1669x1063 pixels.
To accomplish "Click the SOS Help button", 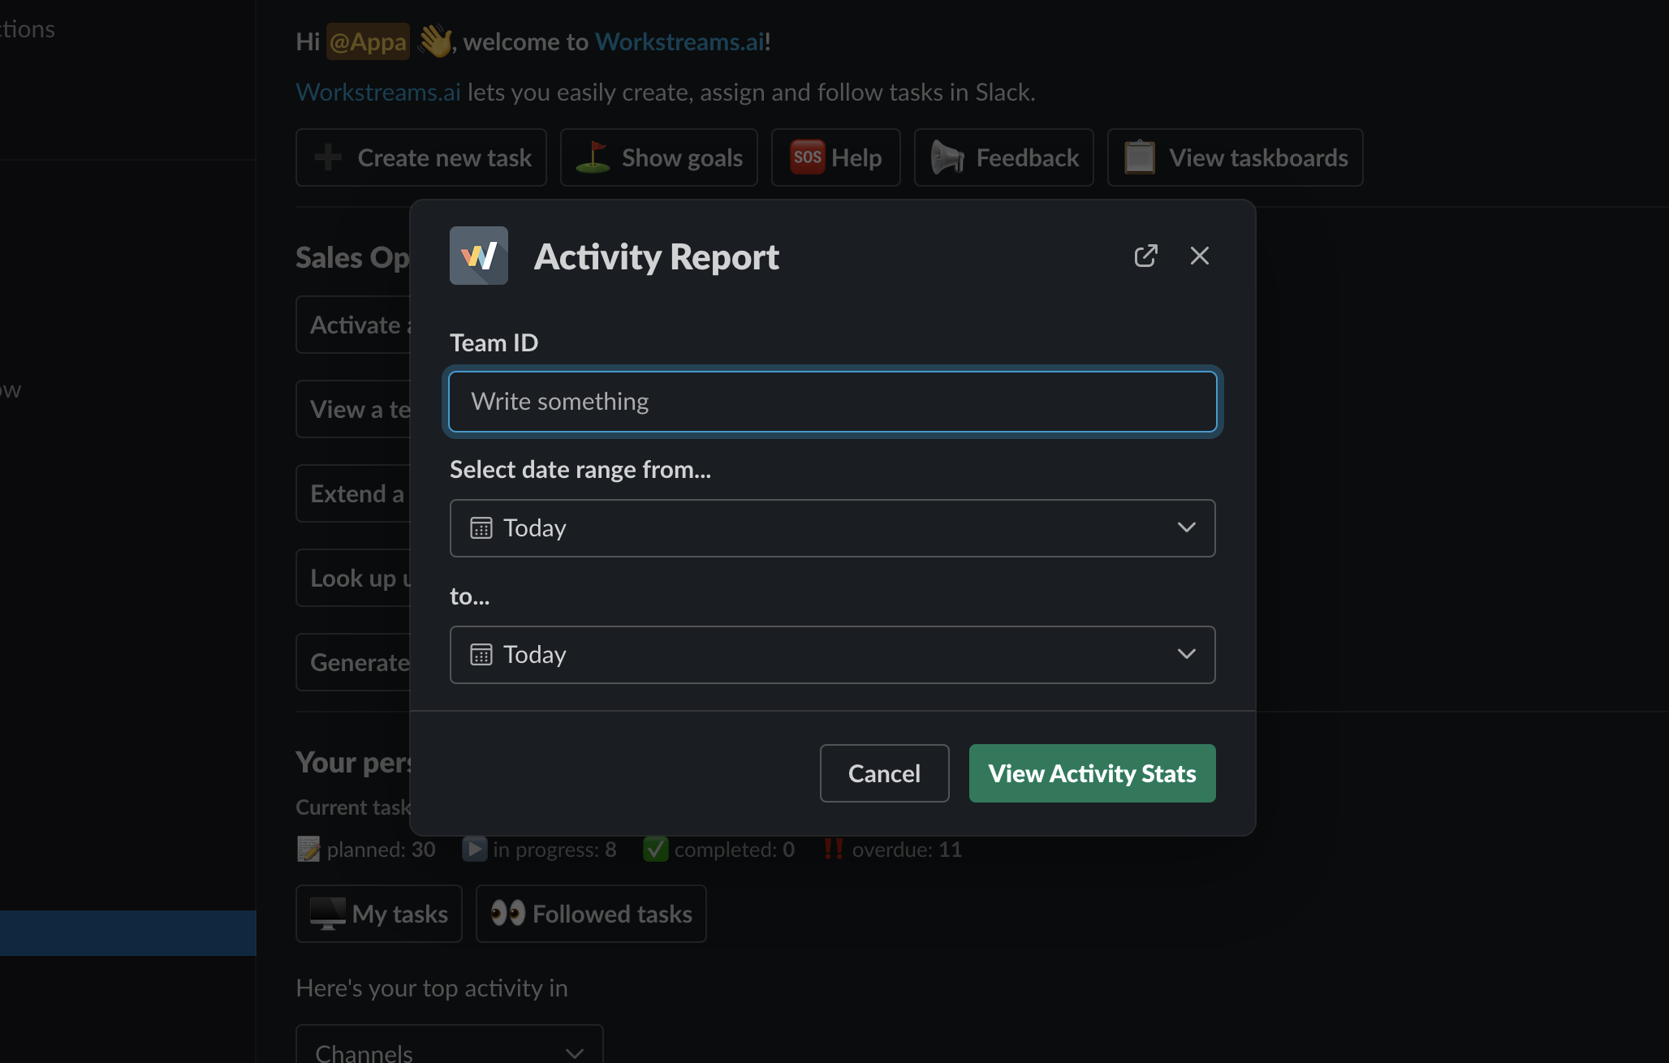I will click(836, 157).
